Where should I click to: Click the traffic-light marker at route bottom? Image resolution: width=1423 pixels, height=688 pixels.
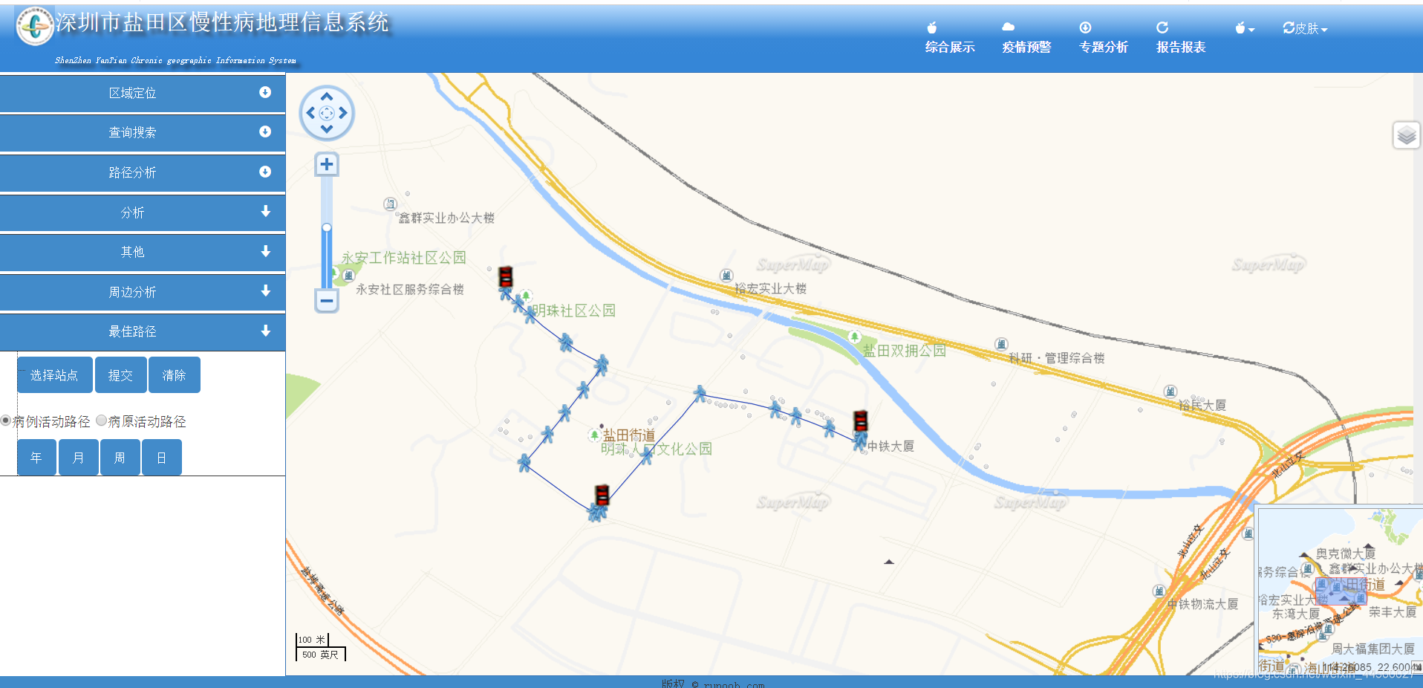602,495
